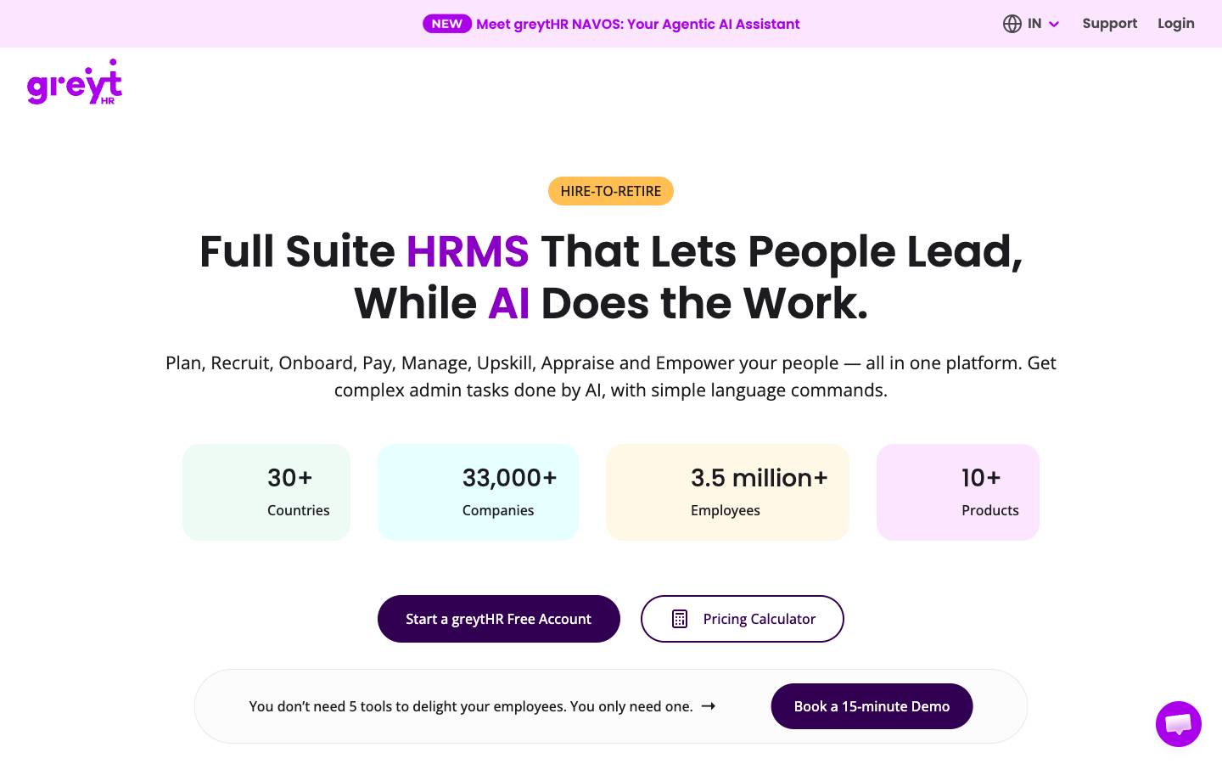
Task: Click the '33,000+' companies figure
Action: click(x=510, y=478)
